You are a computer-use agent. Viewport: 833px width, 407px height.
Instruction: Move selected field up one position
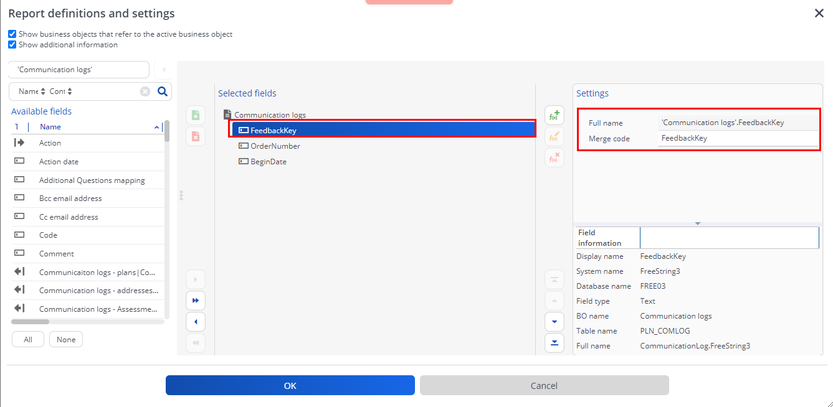pyautogui.click(x=554, y=301)
